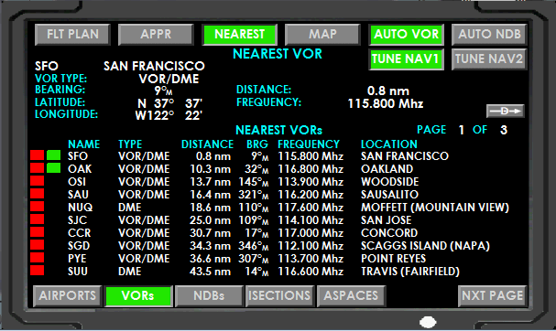Enable the AUTO NDB mode
Screen dimensions: 556x331
coord(489,35)
